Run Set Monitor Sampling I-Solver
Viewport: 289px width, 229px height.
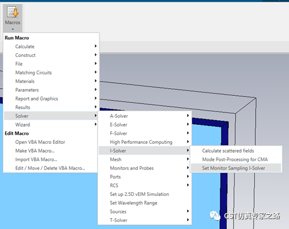pos(236,168)
